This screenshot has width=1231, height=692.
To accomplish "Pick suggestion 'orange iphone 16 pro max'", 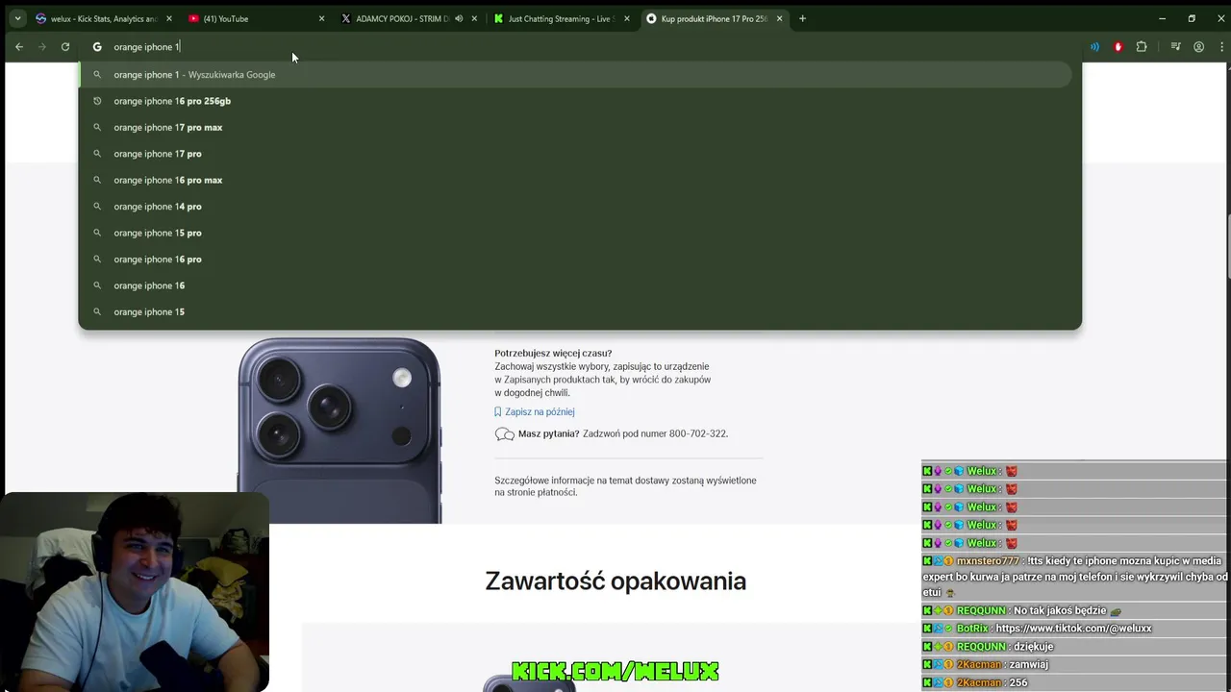I will click(x=575, y=180).
